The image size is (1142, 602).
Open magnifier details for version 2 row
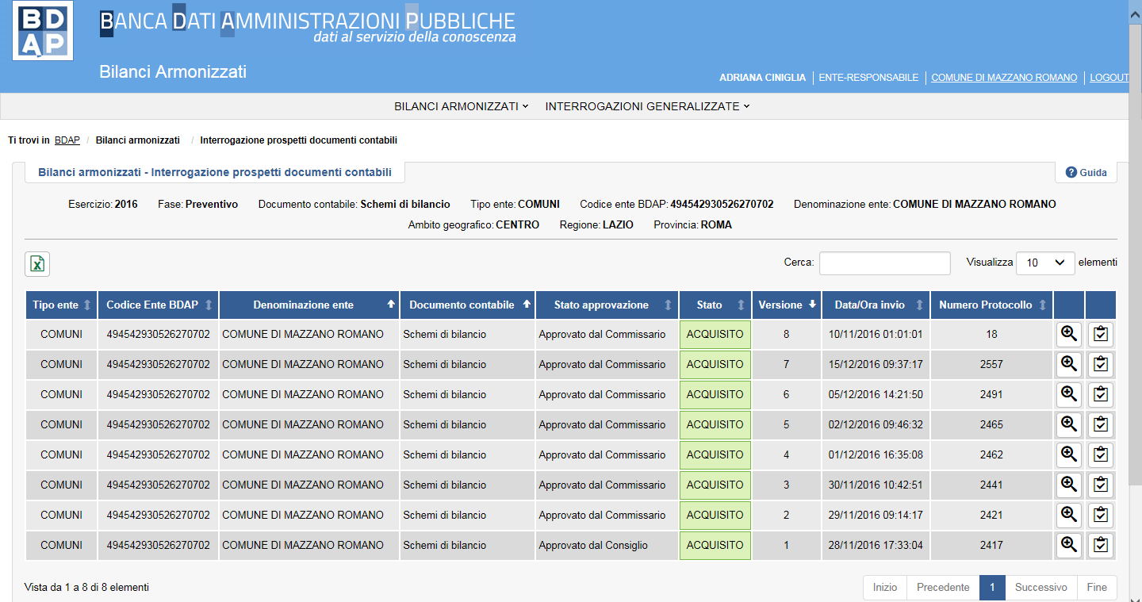click(x=1069, y=516)
